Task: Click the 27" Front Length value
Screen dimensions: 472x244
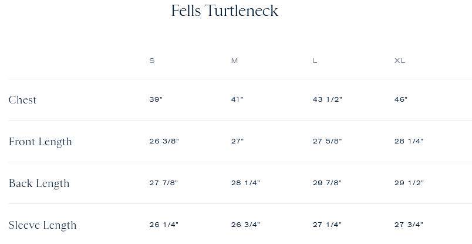Action: [x=237, y=141]
